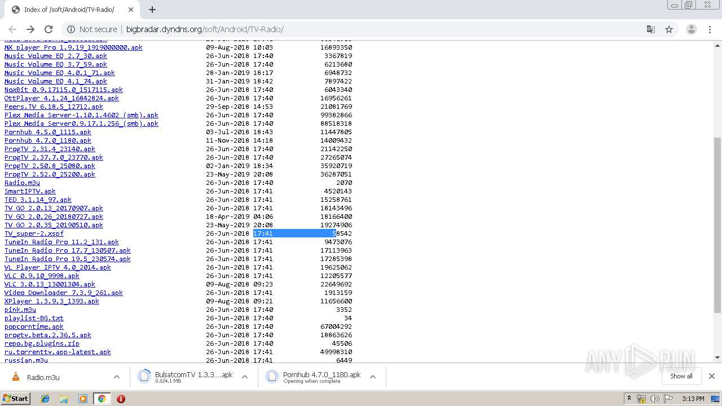Open pink.m3u link

pyautogui.click(x=20, y=310)
